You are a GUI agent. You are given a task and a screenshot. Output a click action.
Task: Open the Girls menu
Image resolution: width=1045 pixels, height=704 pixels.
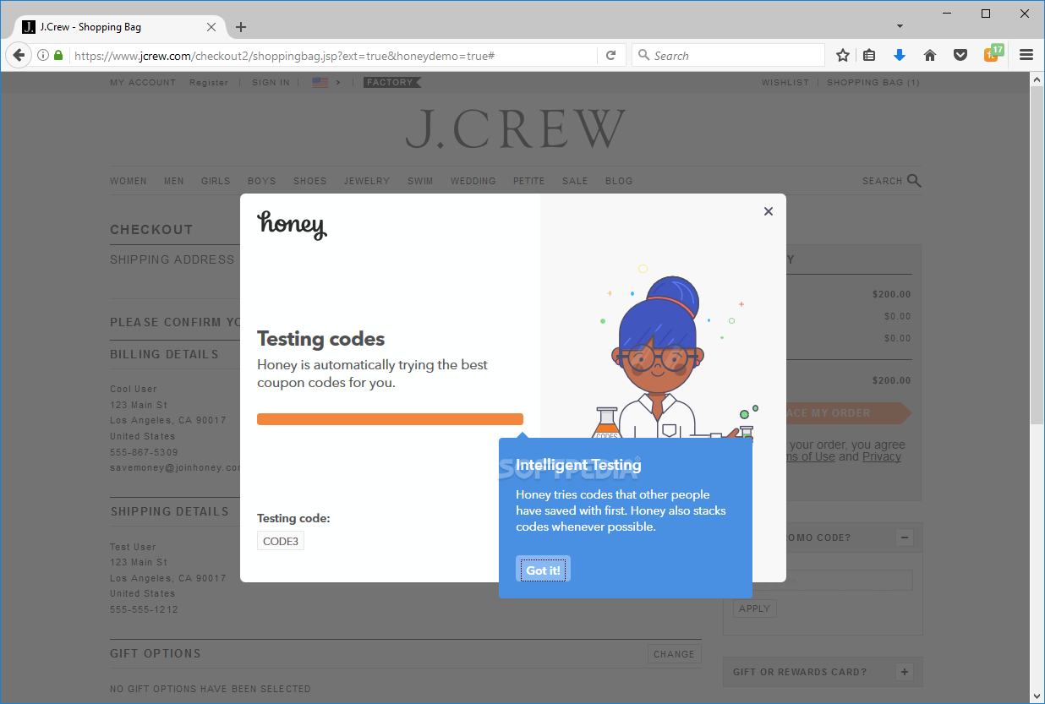[x=216, y=181]
